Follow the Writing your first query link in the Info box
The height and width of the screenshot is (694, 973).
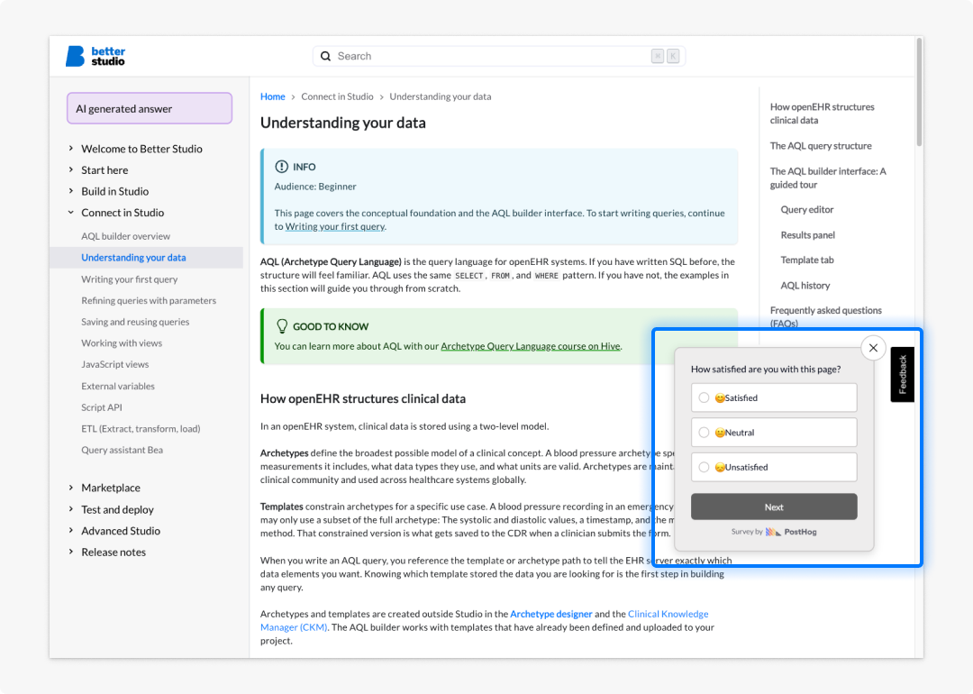334,226
